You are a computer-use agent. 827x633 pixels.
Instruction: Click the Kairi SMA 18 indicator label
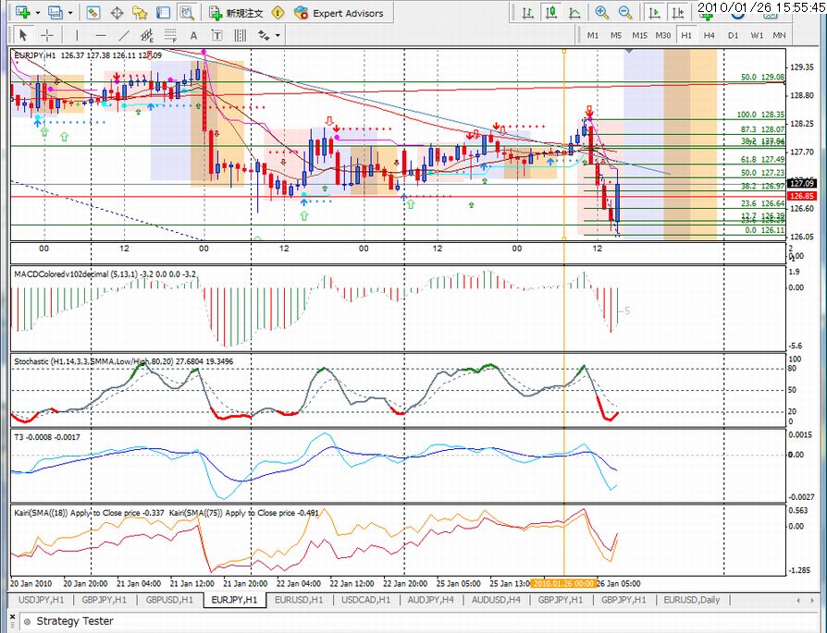click(x=89, y=513)
